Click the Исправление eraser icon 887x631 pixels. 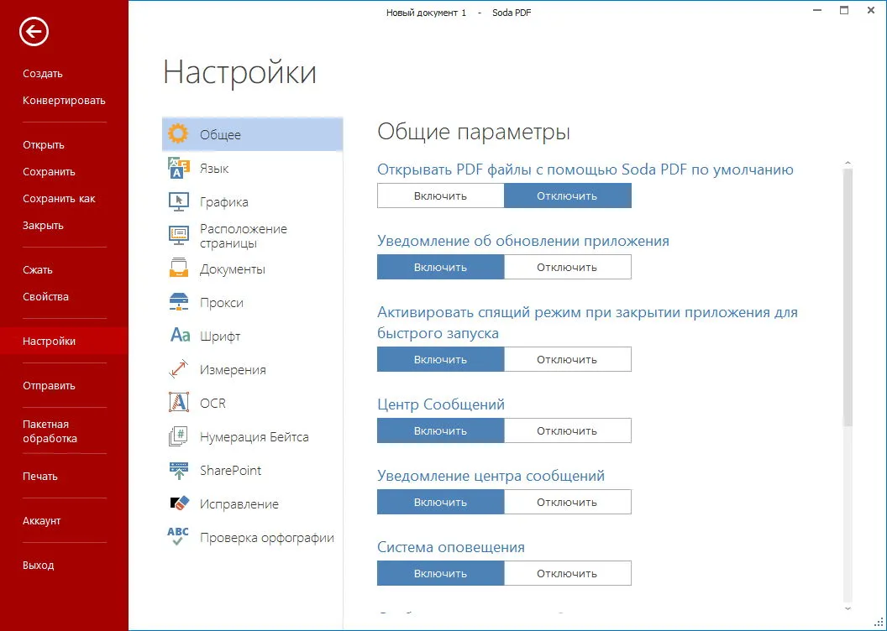[179, 503]
